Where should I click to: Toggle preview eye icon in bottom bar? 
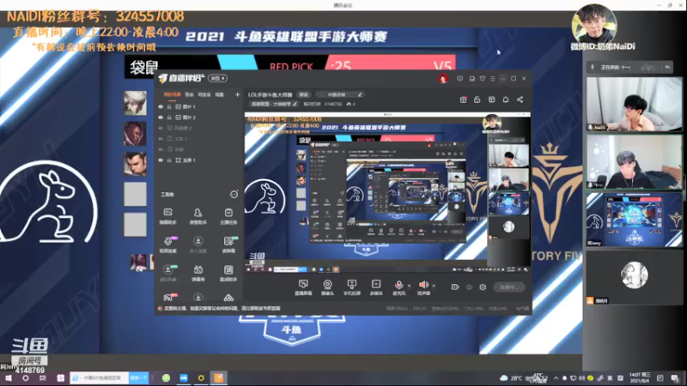(469, 287)
